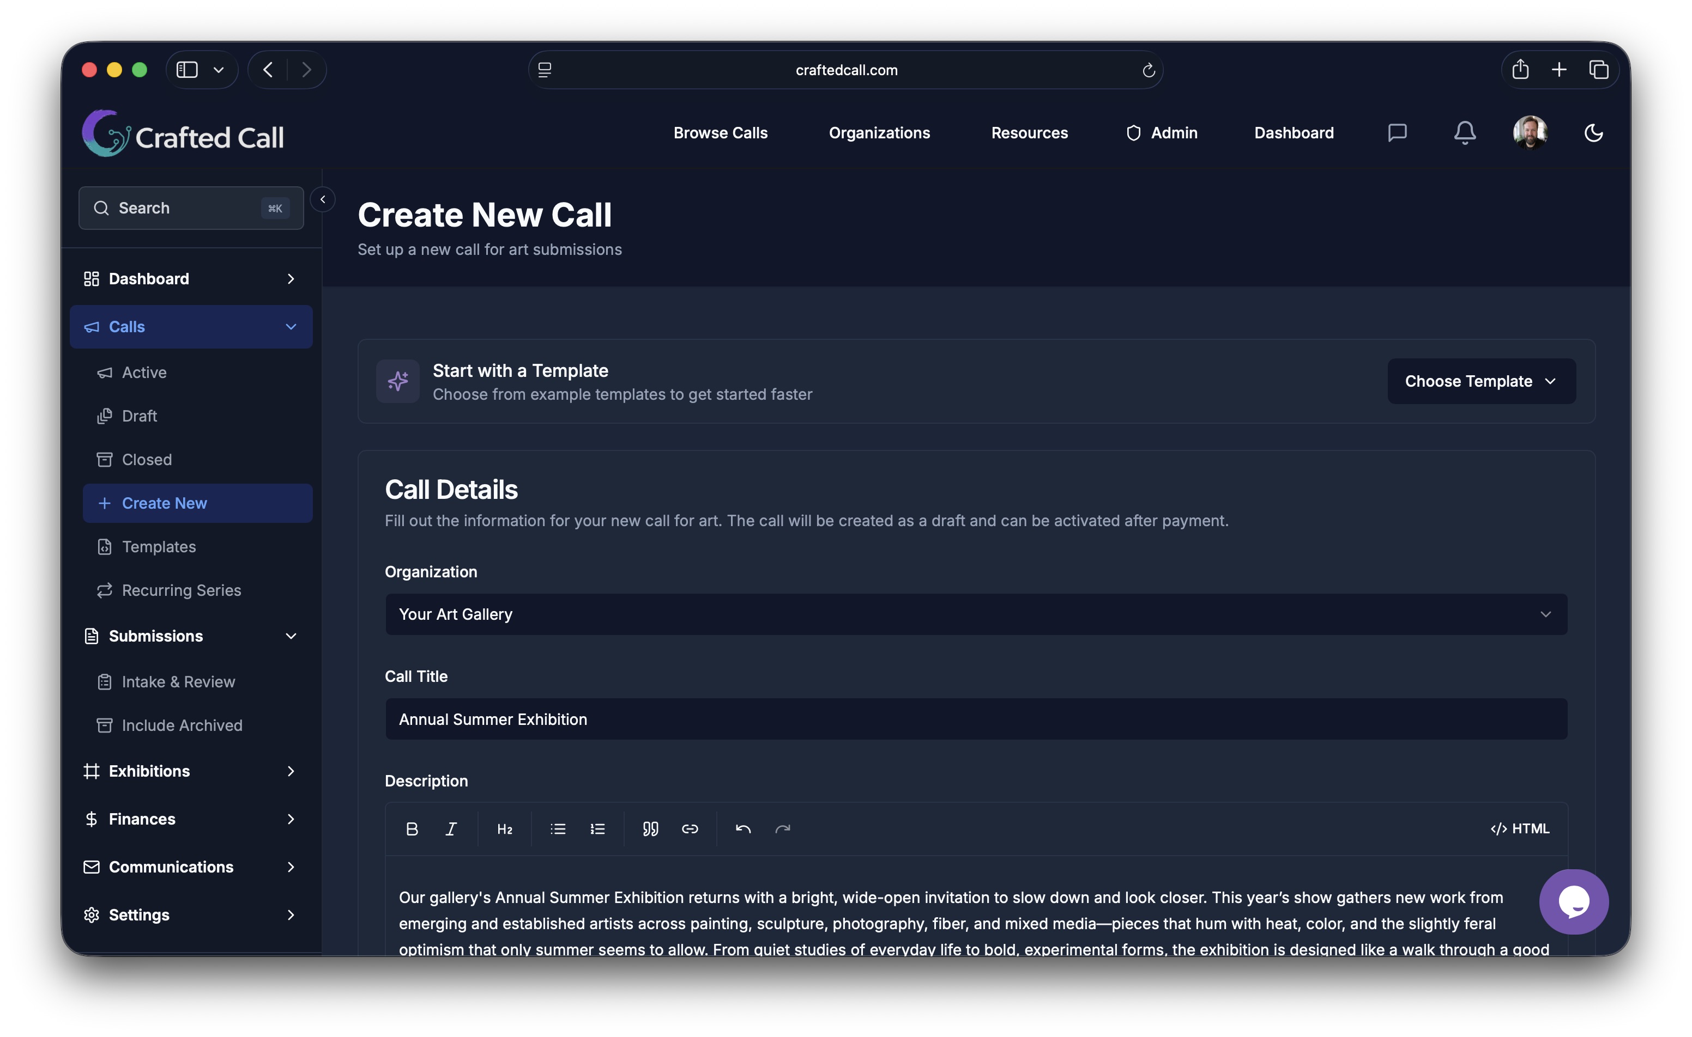Screen dimensions: 1692x1037
Task: Undo the last edit in the editor
Action: pos(742,828)
